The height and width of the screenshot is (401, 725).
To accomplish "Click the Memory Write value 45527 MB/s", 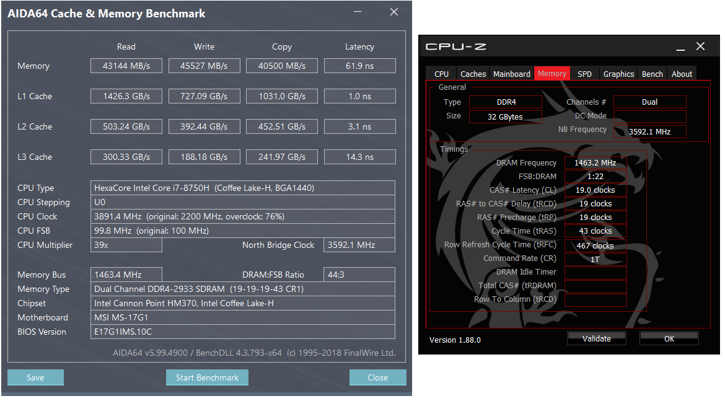I will pos(204,66).
